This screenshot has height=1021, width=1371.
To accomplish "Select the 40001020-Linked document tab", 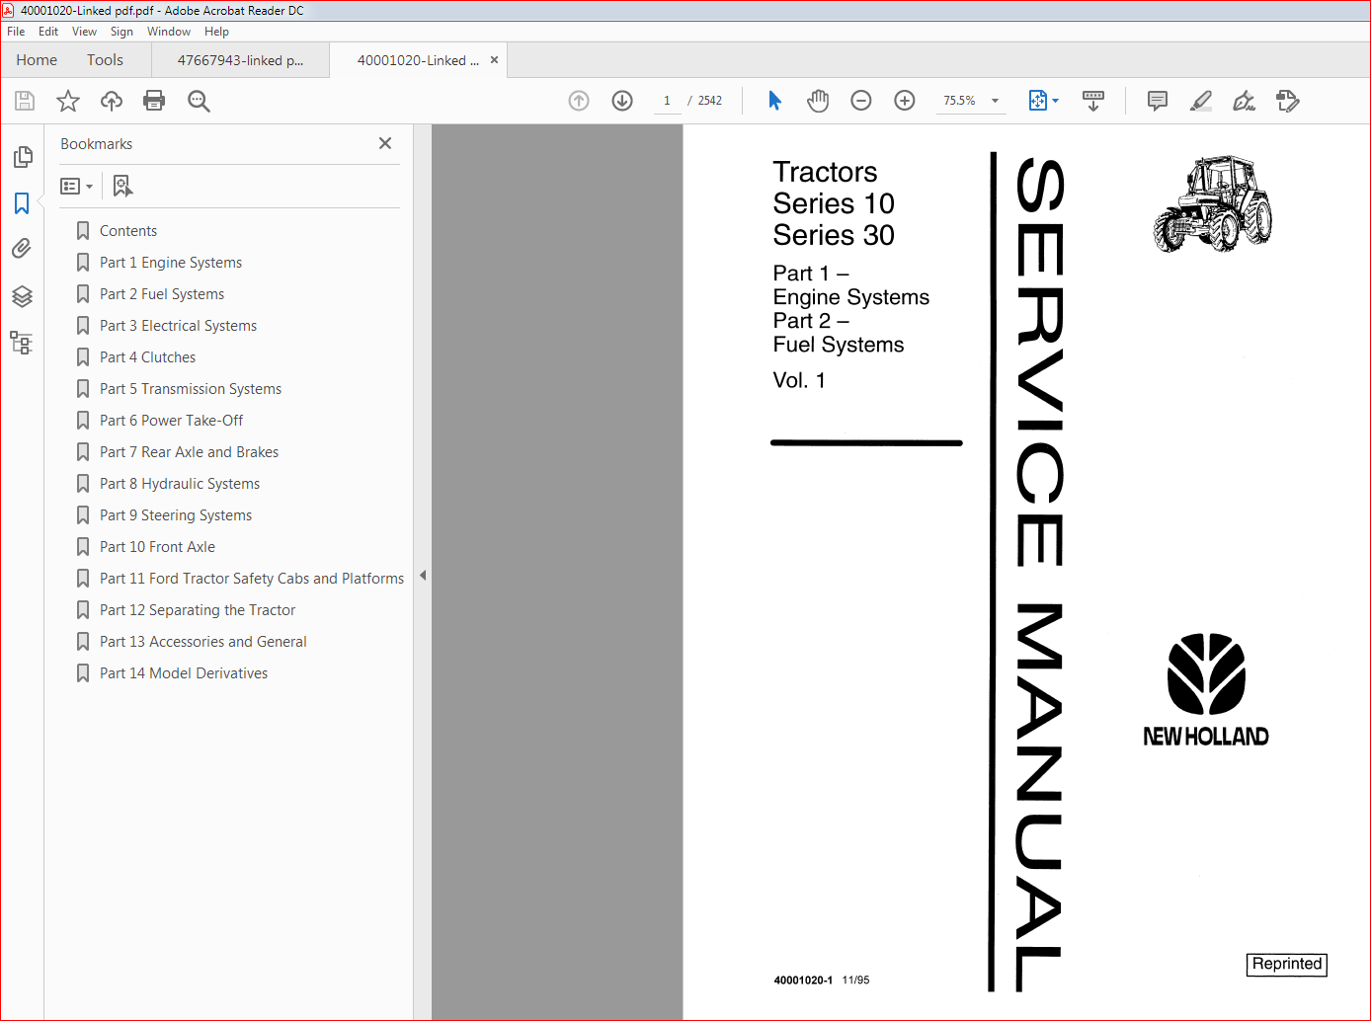I will [x=417, y=60].
